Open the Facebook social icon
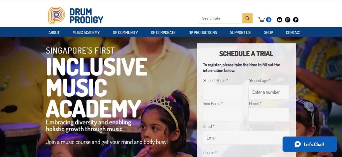The image size is (342, 157). click(296, 20)
